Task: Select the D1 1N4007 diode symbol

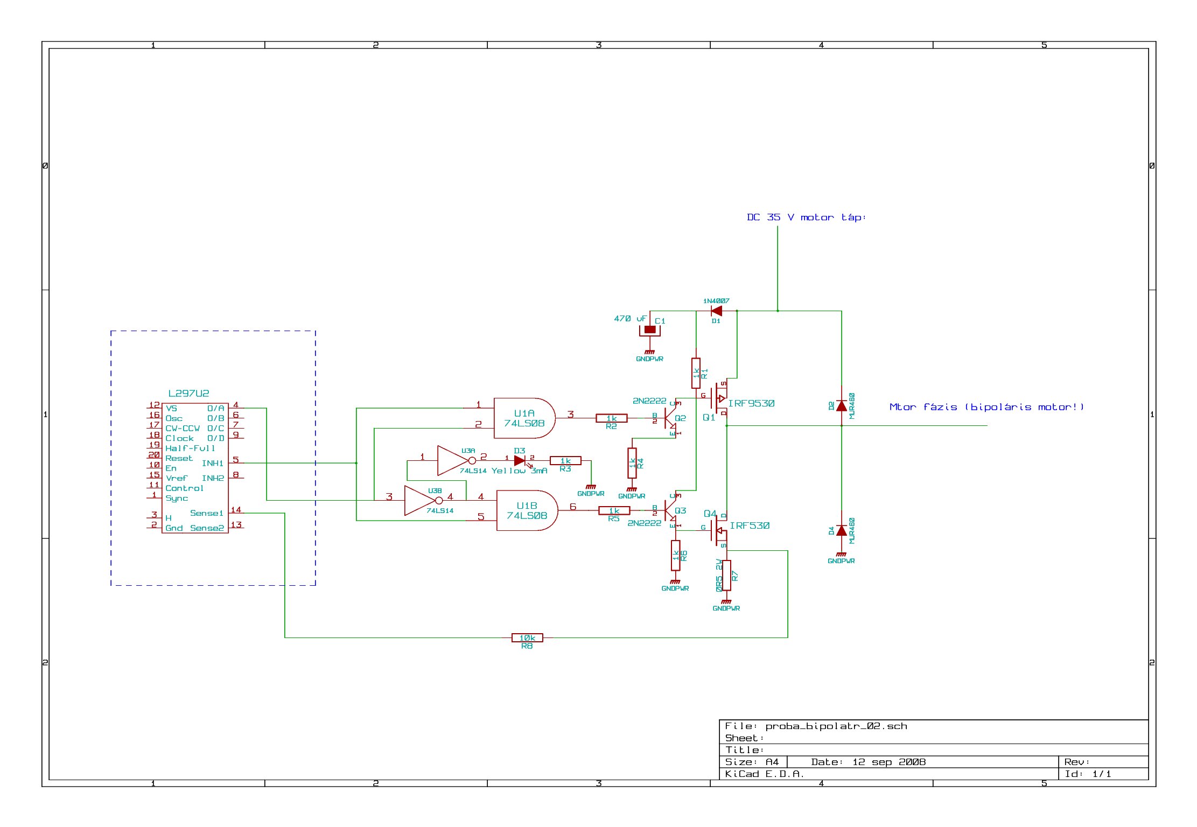Action: (716, 311)
